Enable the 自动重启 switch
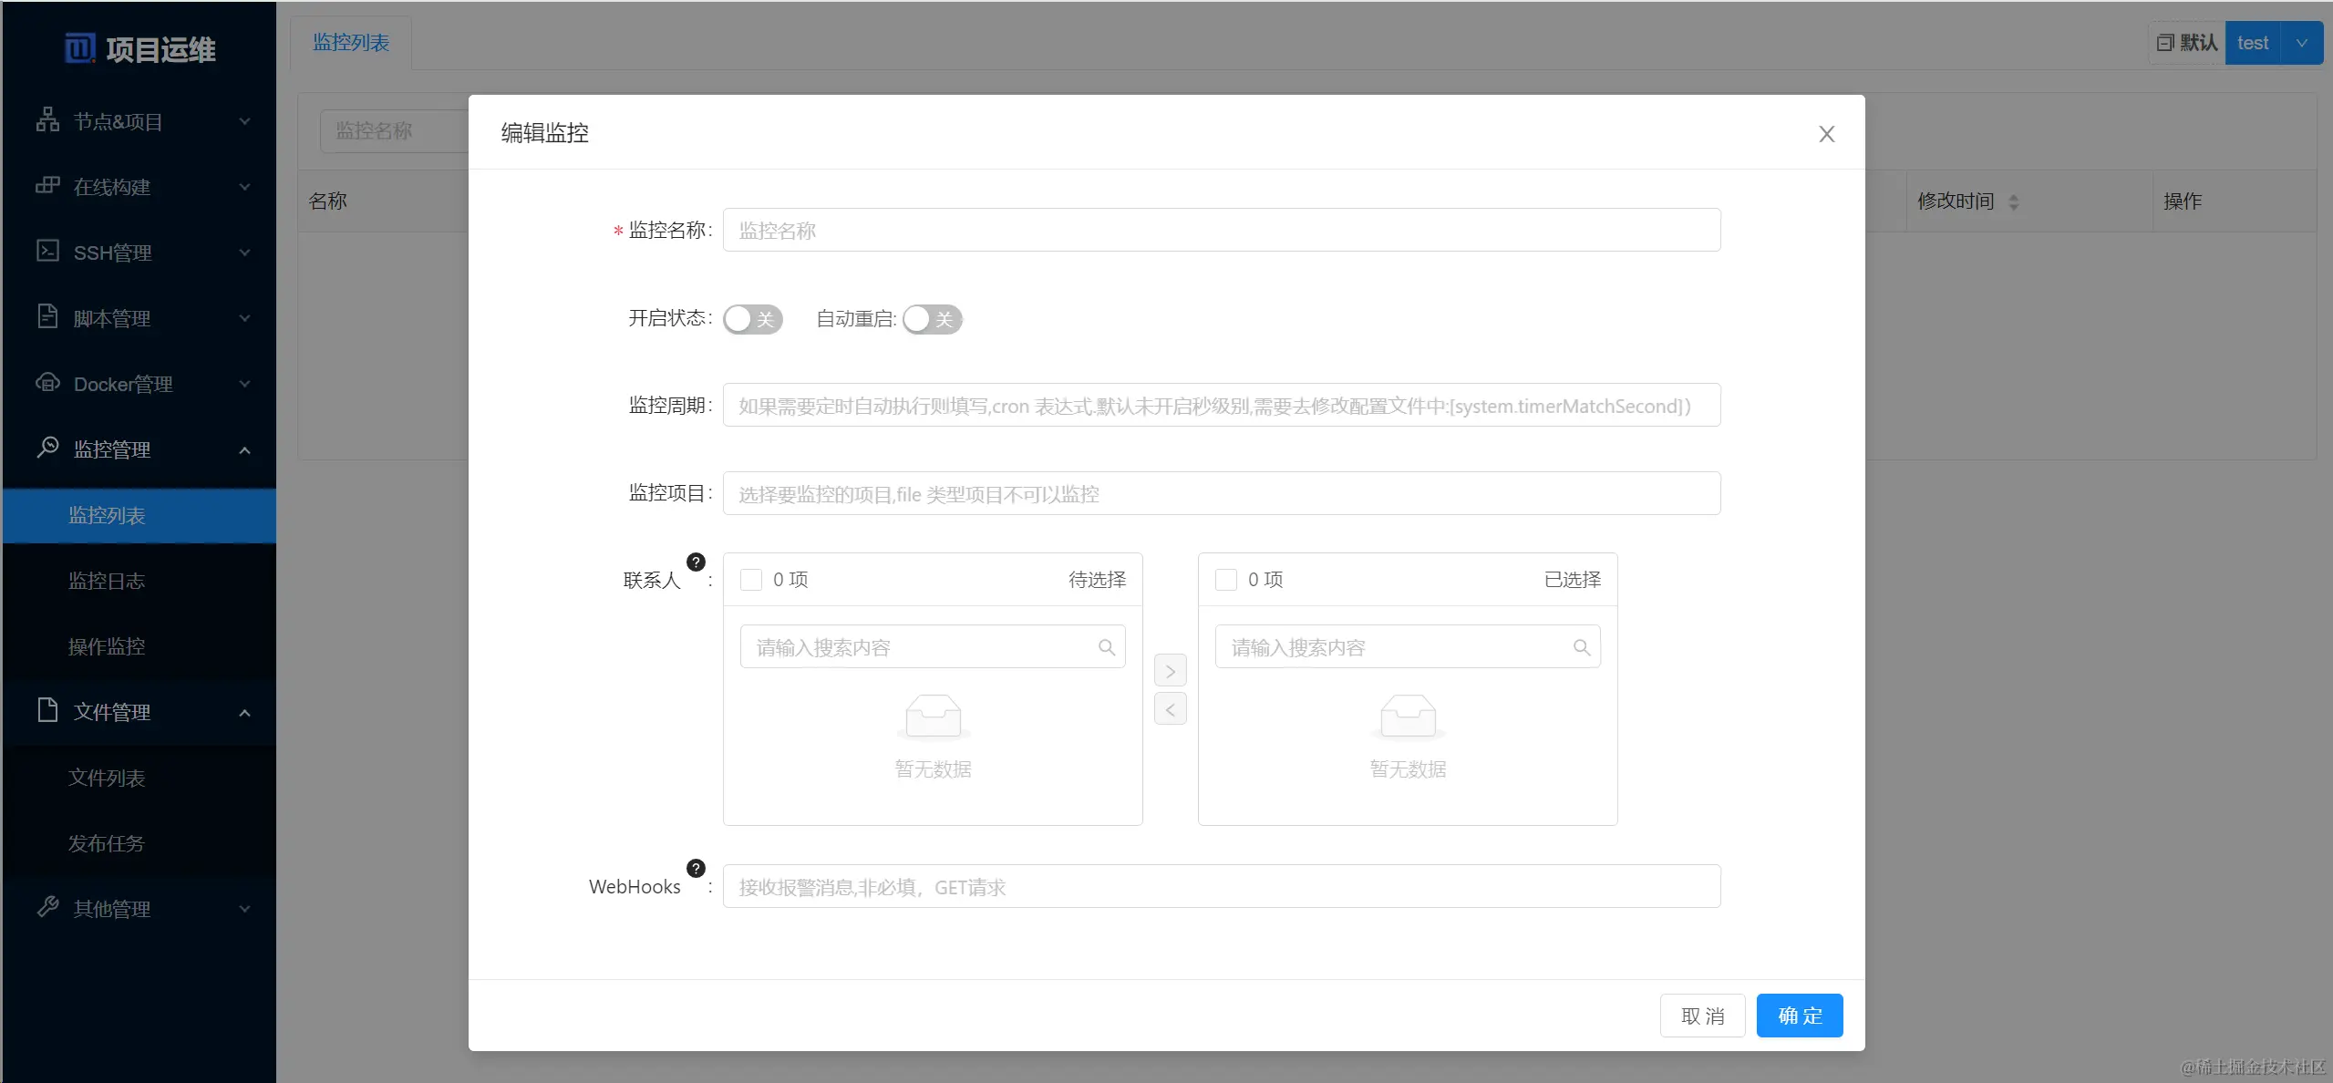 click(932, 319)
